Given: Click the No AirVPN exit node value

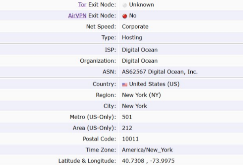Looking at the screenshot, I should pyautogui.click(x=133, y=16).
